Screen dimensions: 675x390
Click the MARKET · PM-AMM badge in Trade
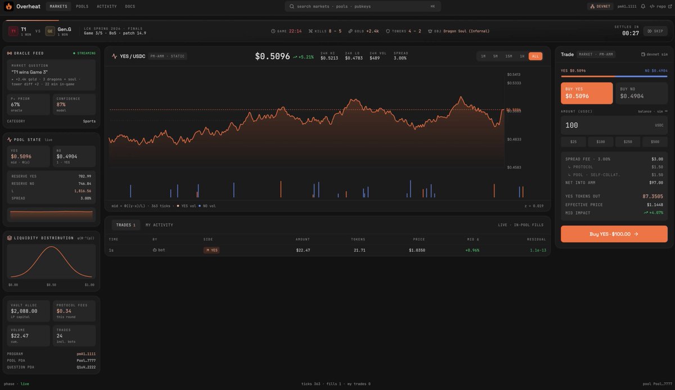pos(597,55)
